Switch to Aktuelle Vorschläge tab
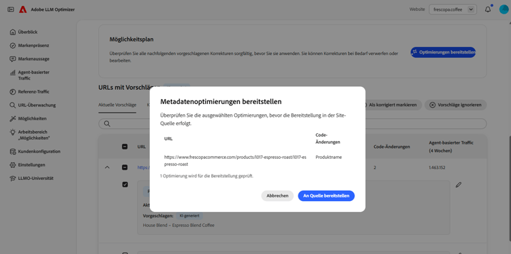Image resolution: width=511 pixels, height=254 pixels. pos(117,105)
